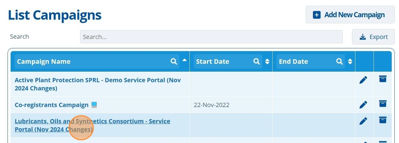Click the Add New Campaign button
The width and height of the screenshot is (399, 143).
pos(350,15)
